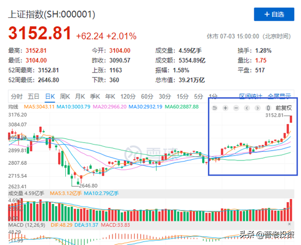The width and height of the screenshot is (301, 245).
Task: Open the 全屏显示 fullscreen link
Action: [279, 96]
